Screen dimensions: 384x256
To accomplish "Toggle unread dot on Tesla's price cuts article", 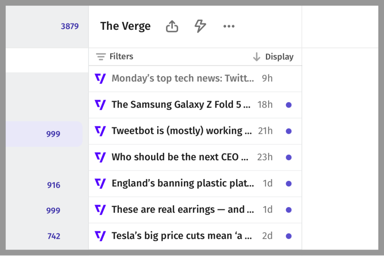I will (289, 236).
